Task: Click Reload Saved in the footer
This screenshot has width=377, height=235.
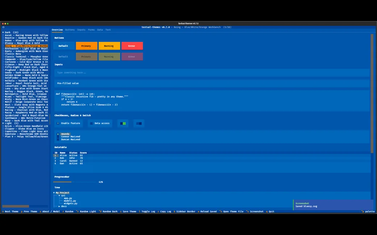Action: 208,211
